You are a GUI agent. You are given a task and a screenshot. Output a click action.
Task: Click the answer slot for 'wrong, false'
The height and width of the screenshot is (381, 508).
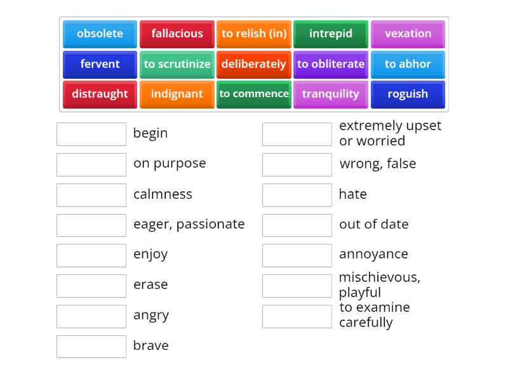click(x=297, y=164)
